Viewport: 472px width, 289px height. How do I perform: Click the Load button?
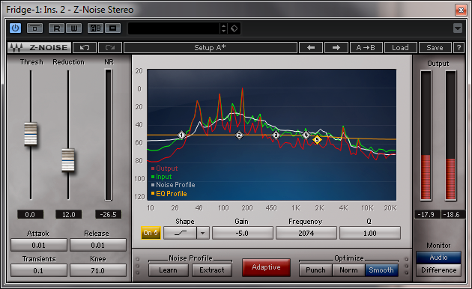tap(400, 47)
